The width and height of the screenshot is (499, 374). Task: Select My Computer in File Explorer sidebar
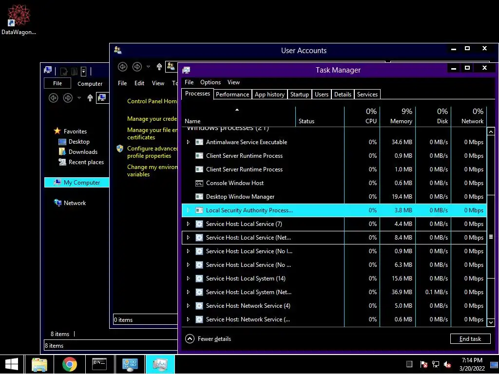click(77, 183)
